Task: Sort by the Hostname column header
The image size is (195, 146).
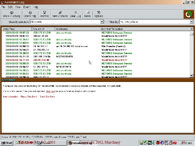Action: tap(78, 29)
